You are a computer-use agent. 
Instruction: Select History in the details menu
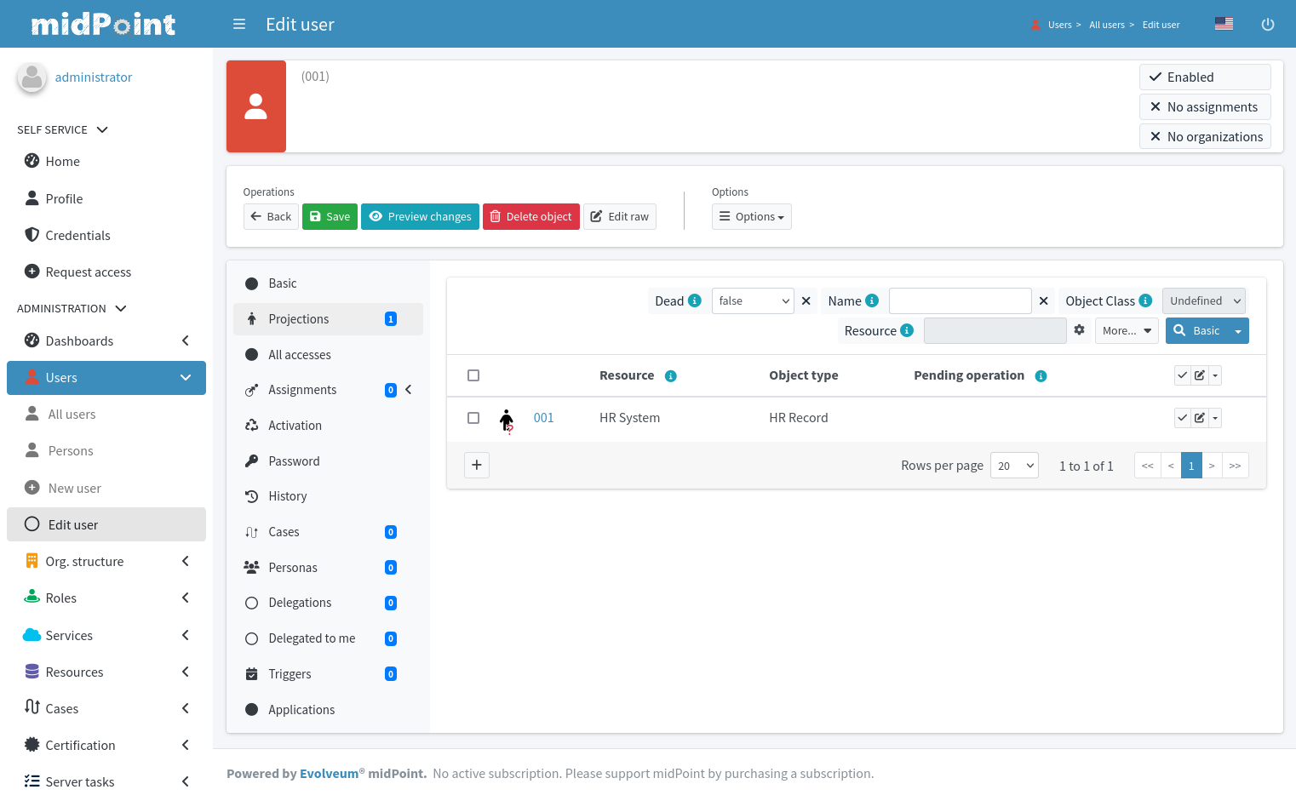coord(288,496)
